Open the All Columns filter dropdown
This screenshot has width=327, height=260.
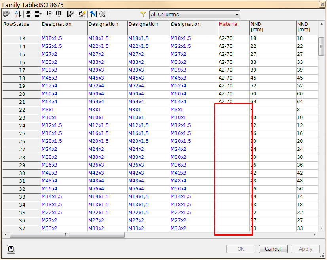click(195, 15)
